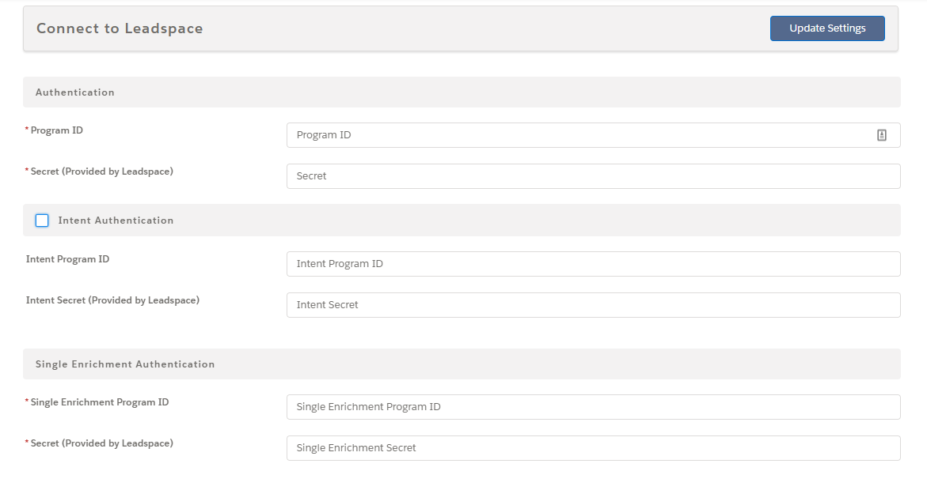Viewport: 927px width, 490px height.
Task: Click the Intent Secret (Provided by Leadspace) label
Action: (x=112, y=300)
